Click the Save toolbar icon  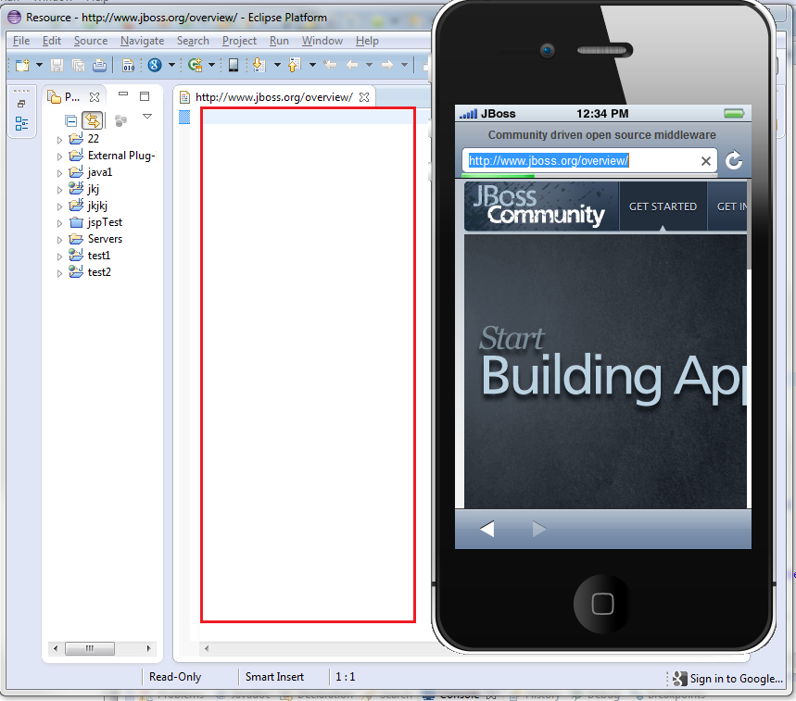tap(57, 65)
